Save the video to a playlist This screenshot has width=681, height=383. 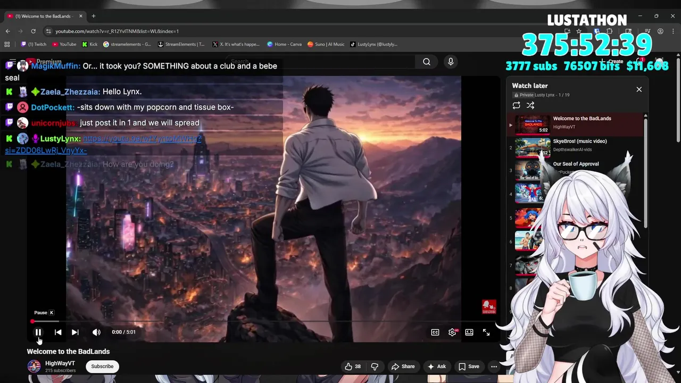pyautogui.click(x=469, y=367)
